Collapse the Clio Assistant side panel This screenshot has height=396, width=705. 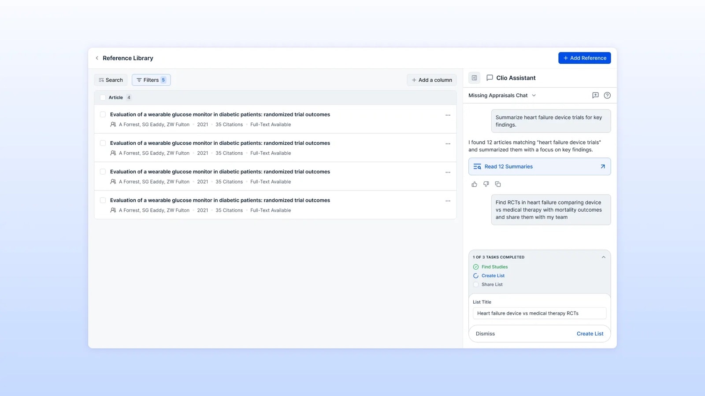[x=474, y=78]
